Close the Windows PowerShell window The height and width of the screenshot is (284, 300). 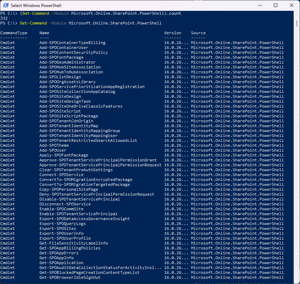coord(291,5)
